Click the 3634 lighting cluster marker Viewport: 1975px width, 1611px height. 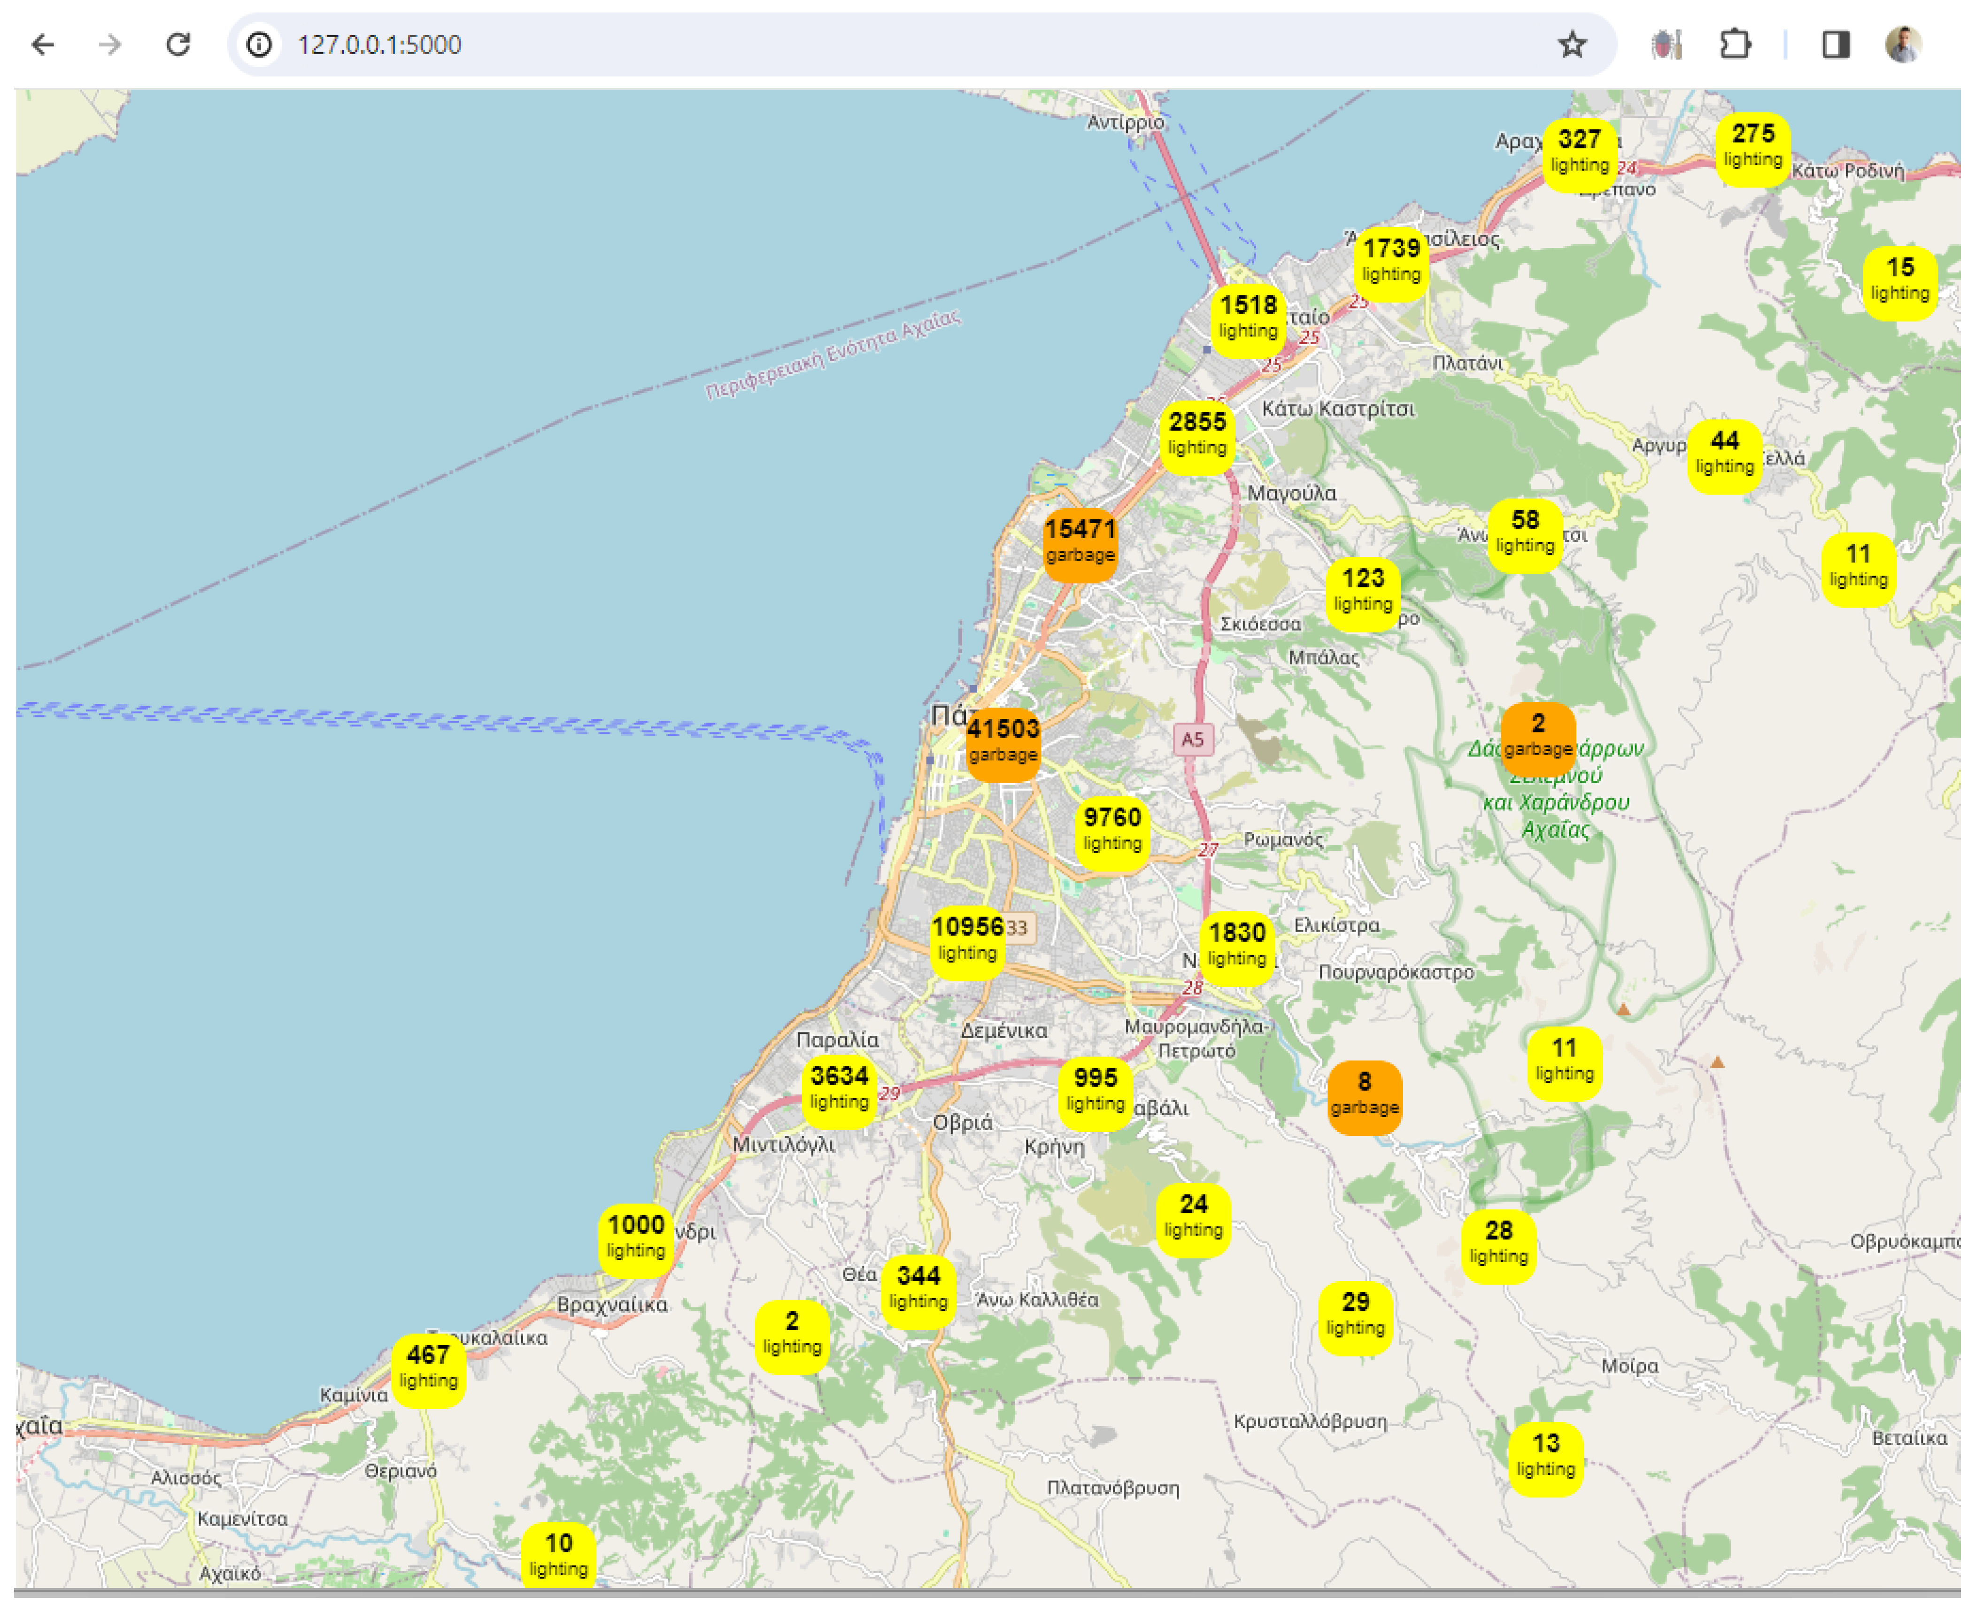(839, 1089)
